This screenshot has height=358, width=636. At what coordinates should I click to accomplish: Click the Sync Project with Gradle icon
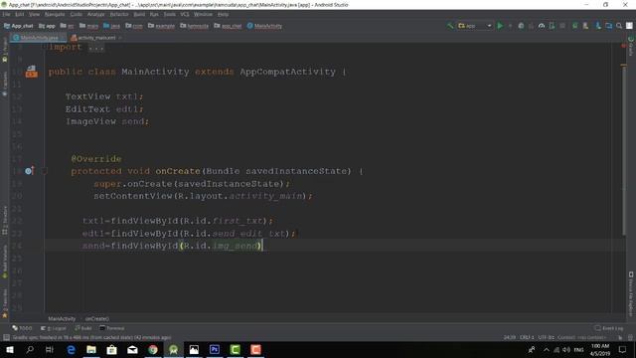point(574,26)
